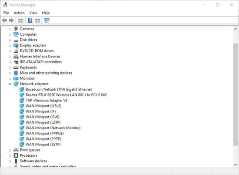This screenshot has height=175, width=239.
Task: Click the IDE ATA/ATAPI controllers icon
Action: pos(16,62)
